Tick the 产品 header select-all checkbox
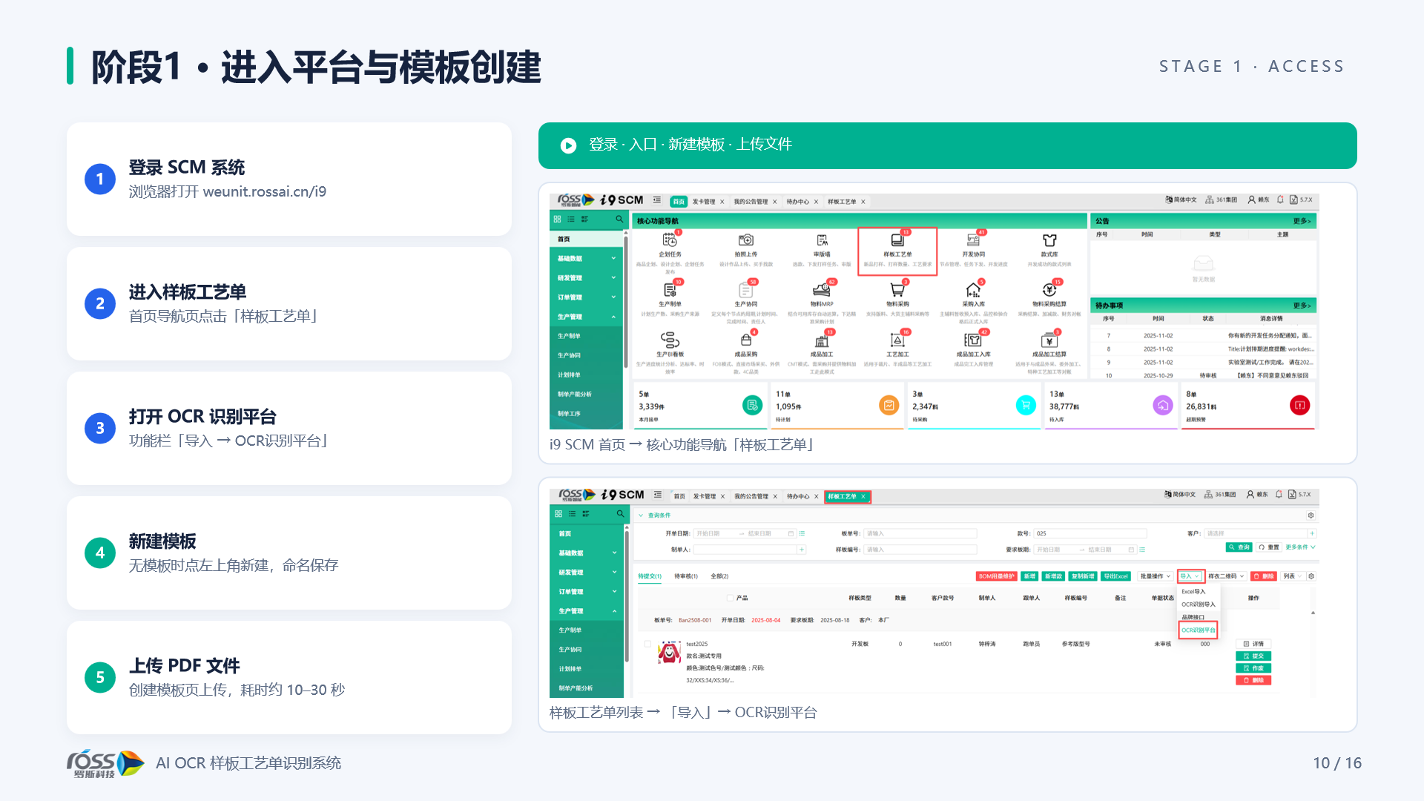Screen dimensions: 1424x801 click(x=730, y=598)
